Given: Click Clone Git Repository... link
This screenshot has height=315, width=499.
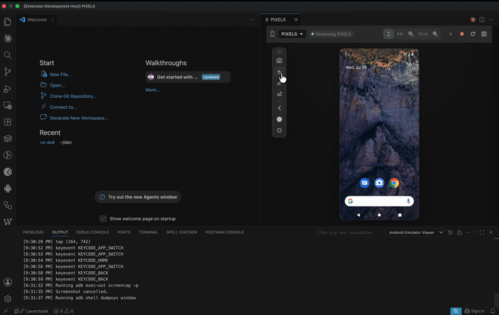Looking at the screenshot, I should (73, 96).
